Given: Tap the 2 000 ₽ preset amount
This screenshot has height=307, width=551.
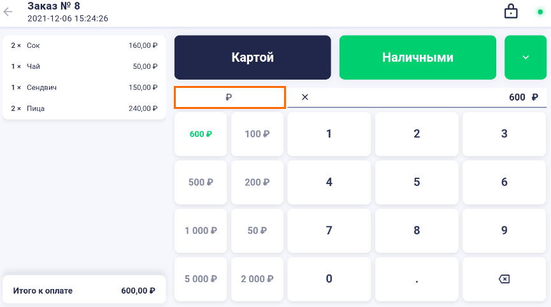Looking at the screenshot, I should click(257, 279).
